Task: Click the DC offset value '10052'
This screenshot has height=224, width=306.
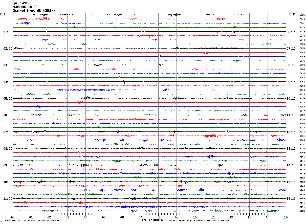Action: tap(302, 115)
